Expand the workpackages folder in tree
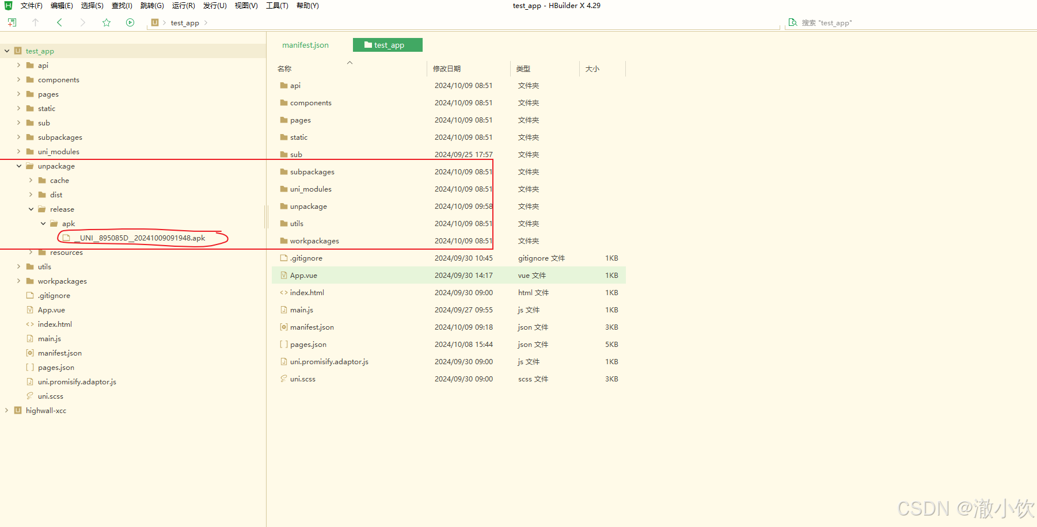The height and width of the screenshot is (527, 1037). pyautogui.click(x=18, y=281)
